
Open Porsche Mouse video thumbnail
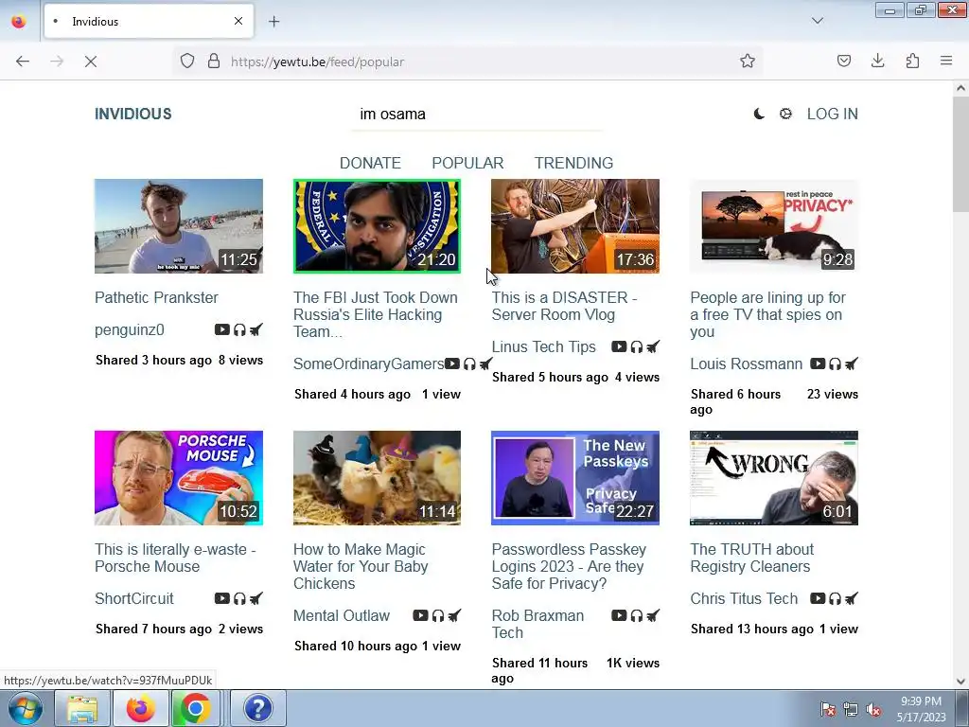click(179, 478)
